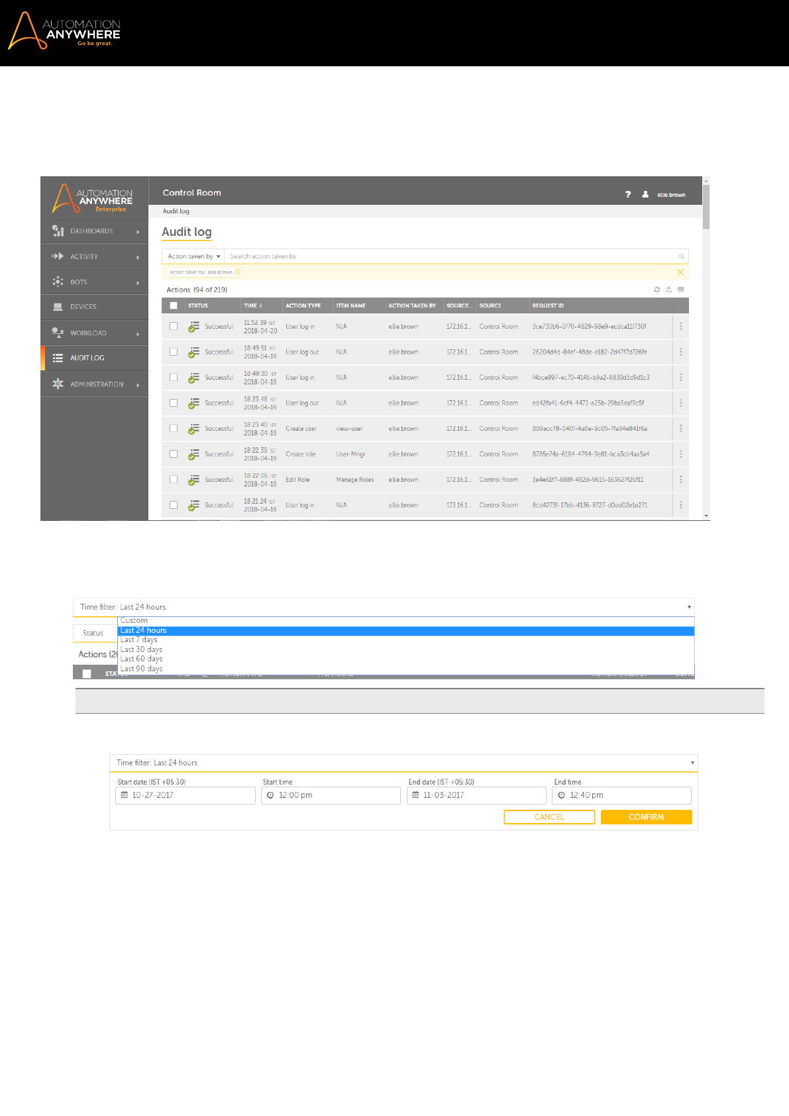Click the Status filter box

coord(95,633)
